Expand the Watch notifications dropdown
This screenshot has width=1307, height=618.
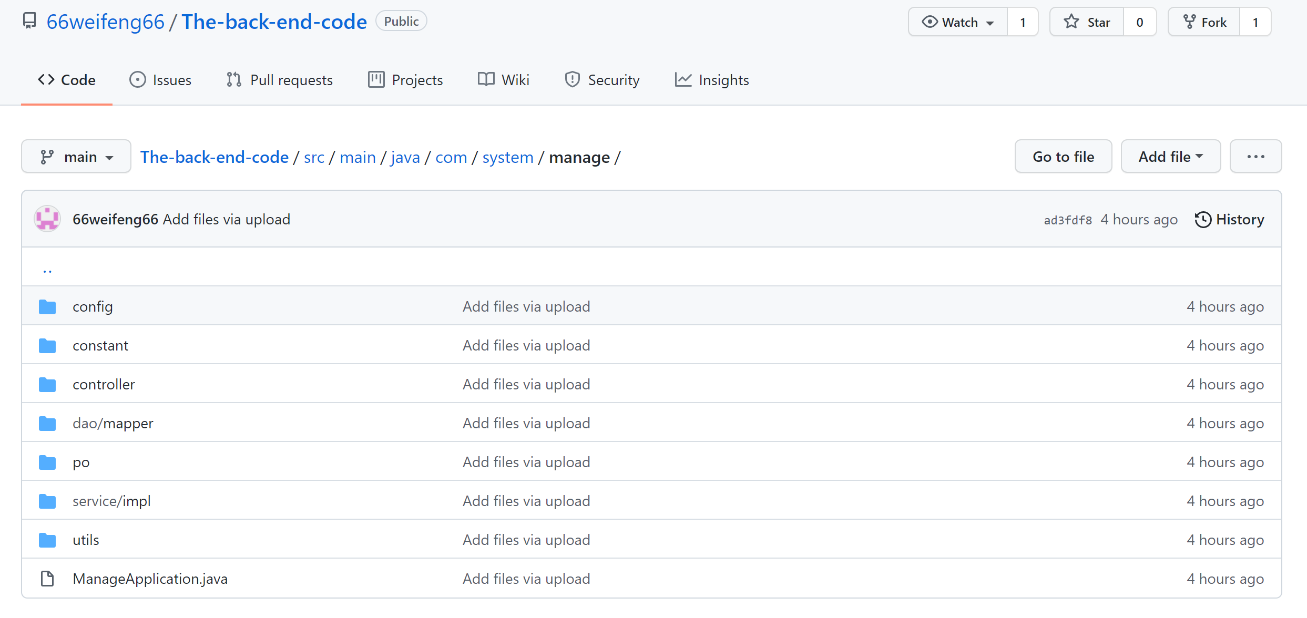pyautogui.click(x=958, y=22)
